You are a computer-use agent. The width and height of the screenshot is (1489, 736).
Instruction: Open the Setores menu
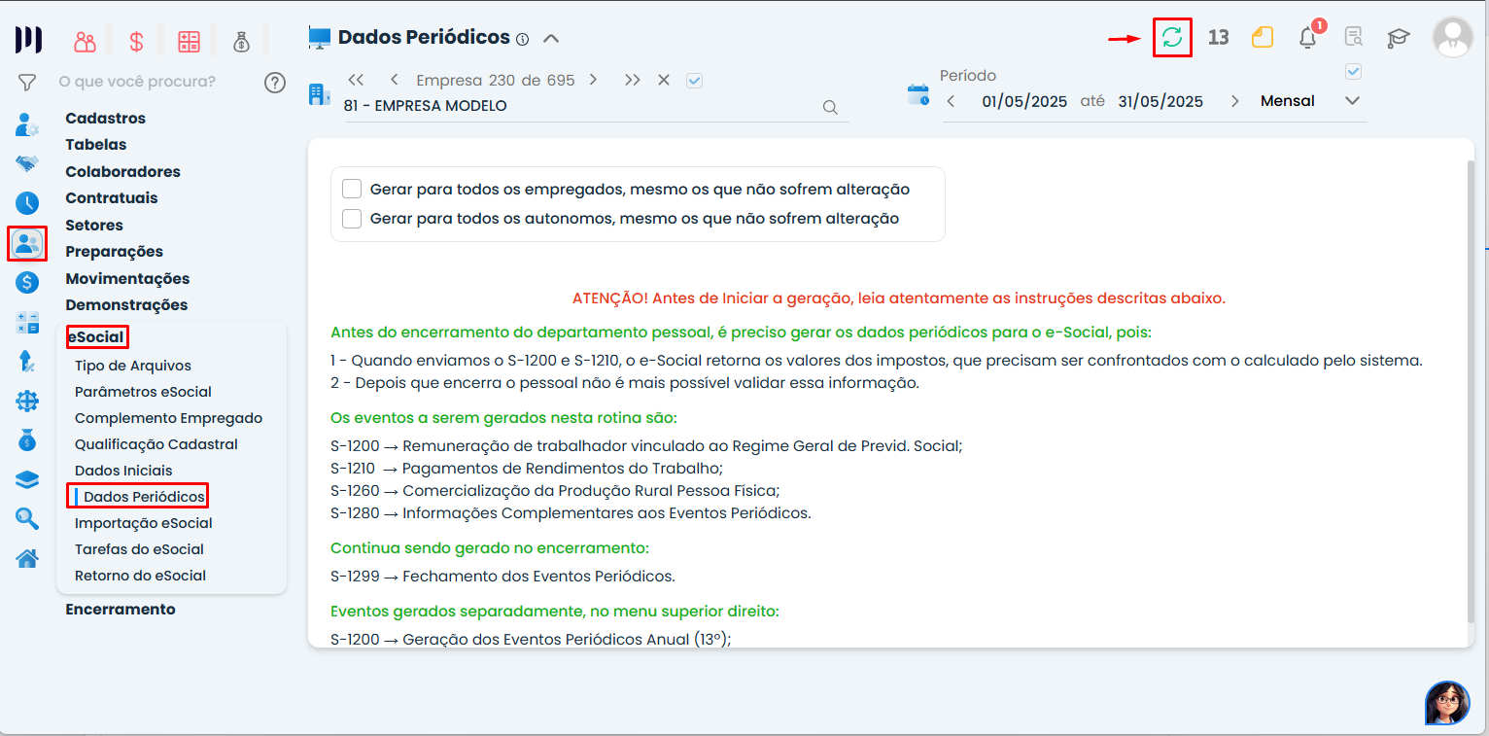pyautogui.click(x=94, y=226)
